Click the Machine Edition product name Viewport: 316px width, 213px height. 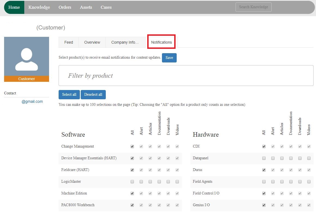pos(74,193)
